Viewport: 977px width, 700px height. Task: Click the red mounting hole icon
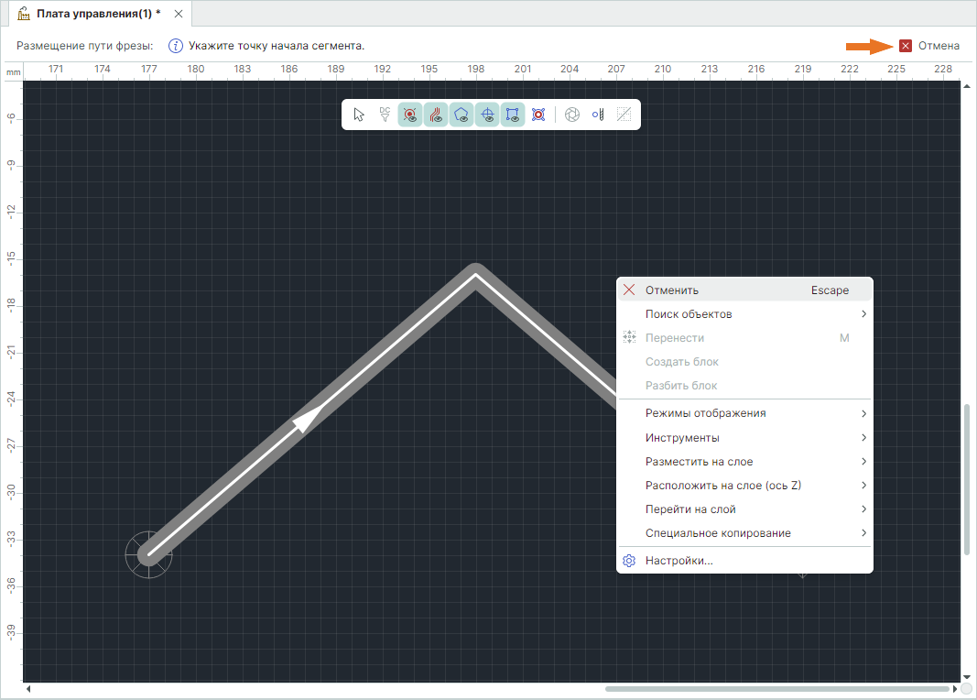(538, 115)
